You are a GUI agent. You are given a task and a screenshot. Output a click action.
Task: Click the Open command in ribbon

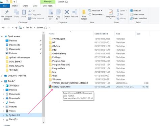tap(122, 10)
